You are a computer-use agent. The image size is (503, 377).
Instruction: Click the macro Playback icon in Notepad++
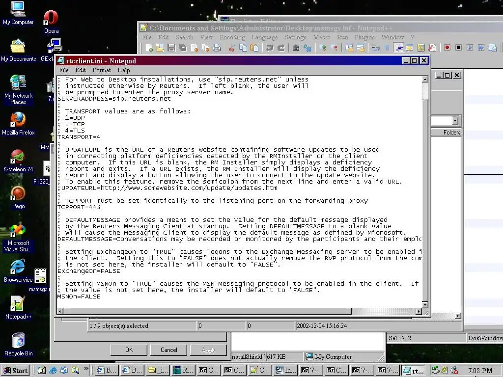pyautogui.click(x=470, y=48)
